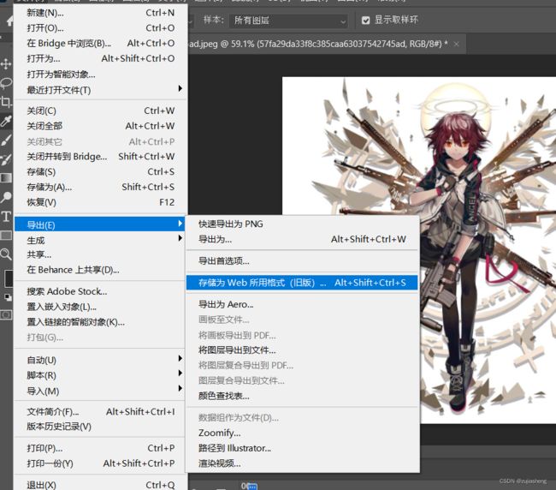Choose 新建(N)... from the File menu
Image resolution: width=556 pixels, height=490 pixels.
point(100,13)
